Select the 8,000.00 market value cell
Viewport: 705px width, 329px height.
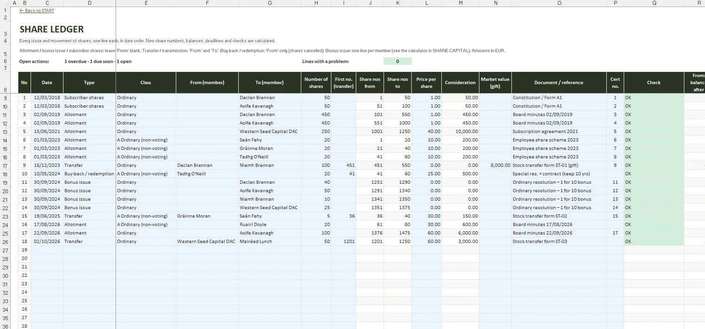click(x=495, y=165)
